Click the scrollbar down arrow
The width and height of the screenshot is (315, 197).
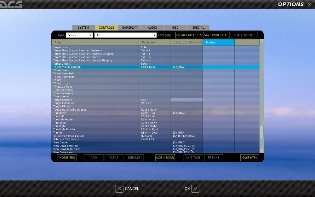coord(261,151)
